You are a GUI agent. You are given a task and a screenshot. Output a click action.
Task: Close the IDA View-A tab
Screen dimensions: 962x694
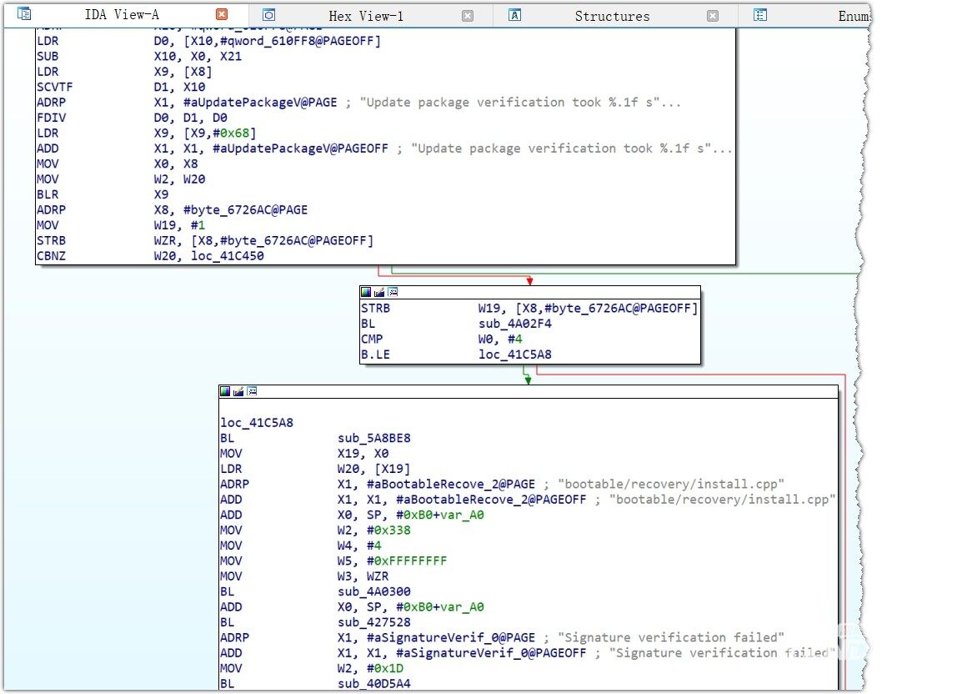221,15
